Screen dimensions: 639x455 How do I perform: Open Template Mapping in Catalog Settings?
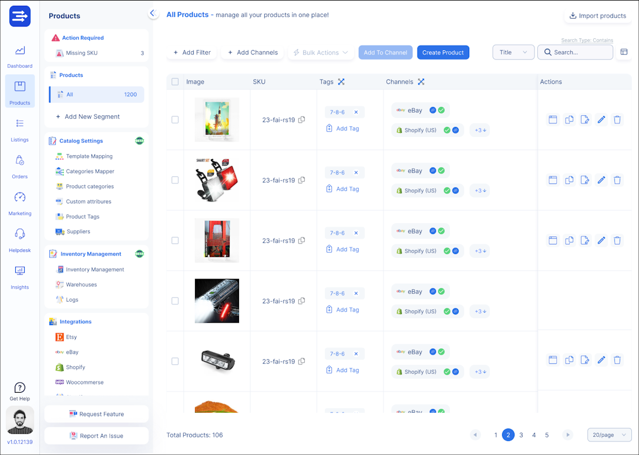pyautogui.click(x=89, y=156)
